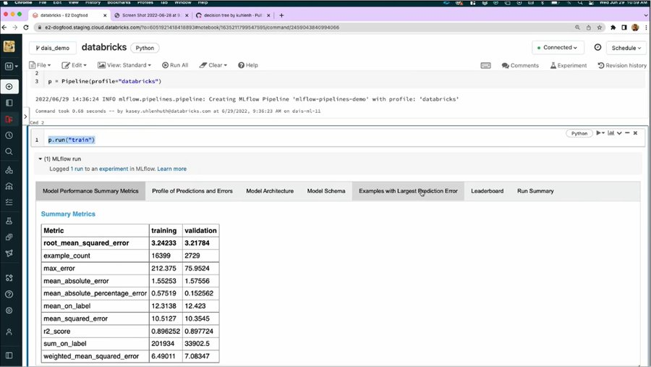Image resolution: width=651 pixels, height=367 pixels.
Task: Open the Edit menu
Action: point(74,65)
